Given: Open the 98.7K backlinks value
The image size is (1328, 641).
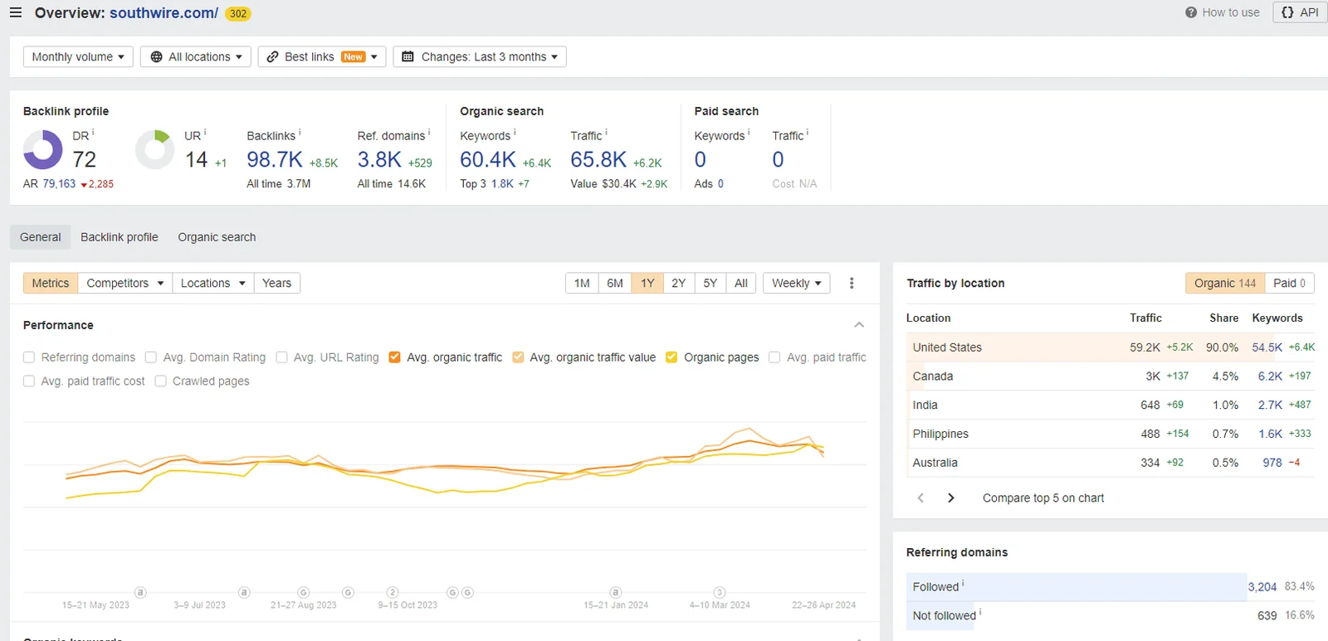Looking at the screenshot, I should coord(275,159).
